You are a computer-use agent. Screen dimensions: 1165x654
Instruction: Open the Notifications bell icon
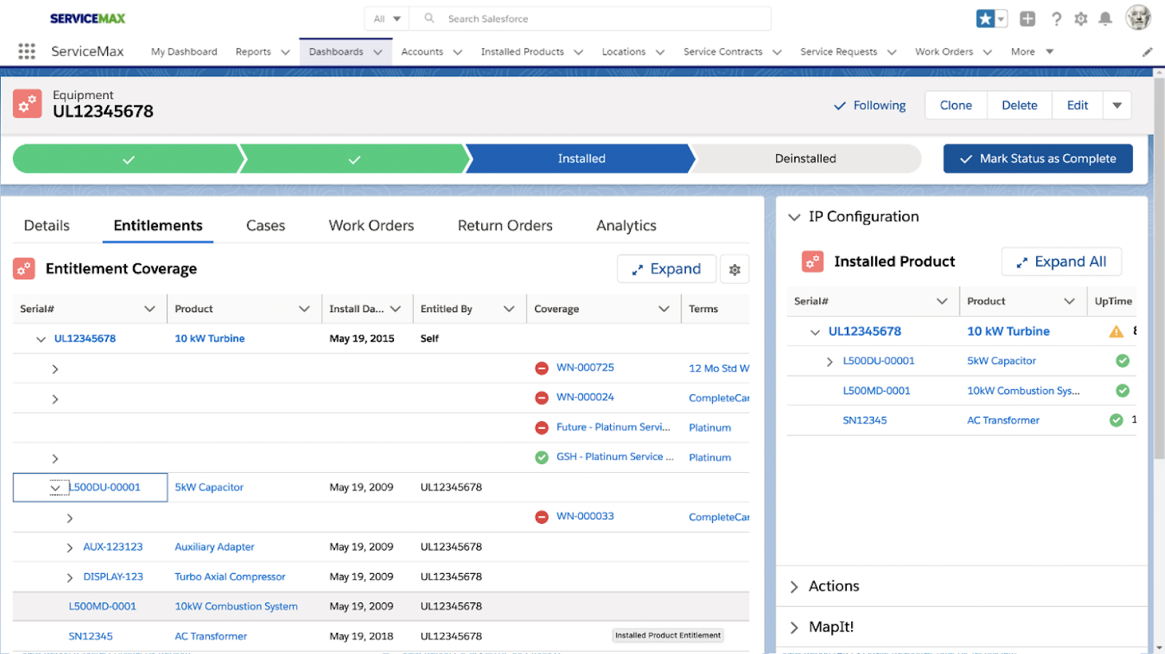point(1105,19)
